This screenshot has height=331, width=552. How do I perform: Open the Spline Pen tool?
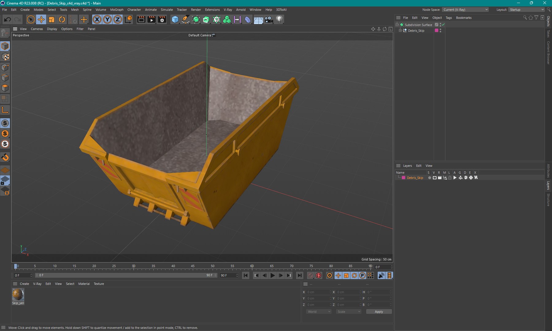click(186, 20)
